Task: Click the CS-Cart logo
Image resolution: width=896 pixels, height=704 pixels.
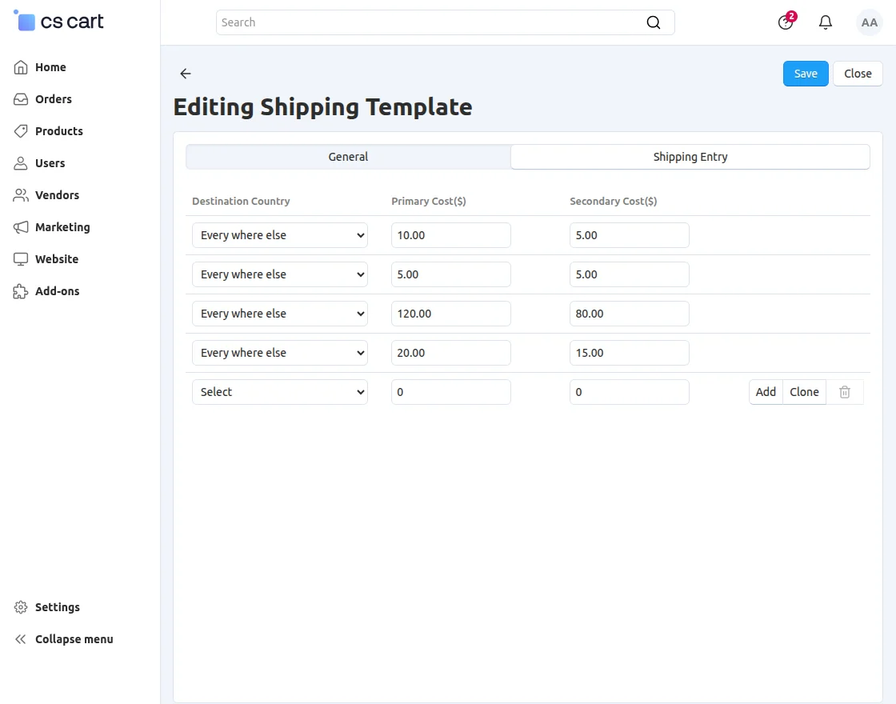Action: [x=58, y=21]
